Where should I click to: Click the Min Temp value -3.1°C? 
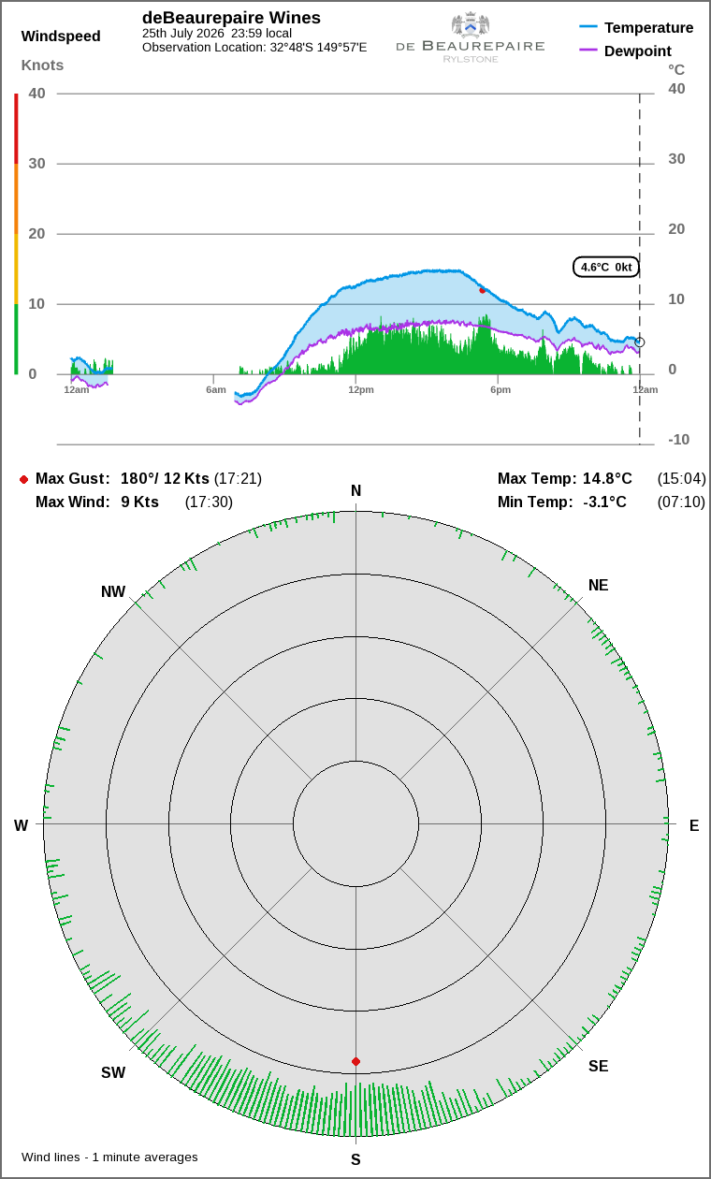[x=604, y=502]
